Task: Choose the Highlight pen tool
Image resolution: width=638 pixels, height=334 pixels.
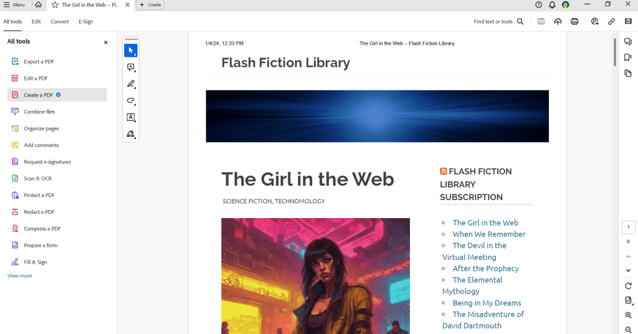Action: coord(131,83)
